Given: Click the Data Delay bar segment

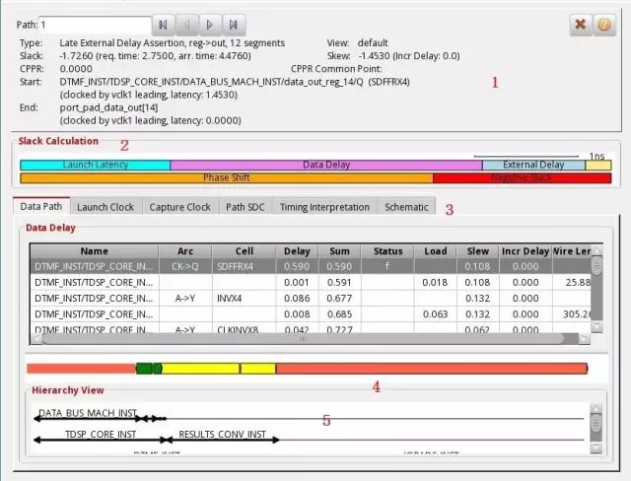Looking at the screenshot, I should point(326,165).
